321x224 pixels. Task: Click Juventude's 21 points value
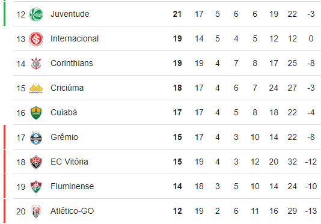pyautogui.click(x=177, y=14)
